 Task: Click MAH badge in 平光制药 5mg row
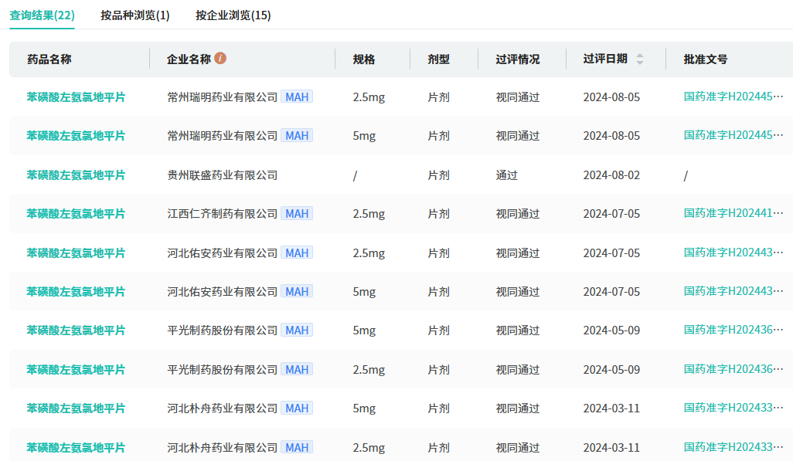(x=297, y=330)
